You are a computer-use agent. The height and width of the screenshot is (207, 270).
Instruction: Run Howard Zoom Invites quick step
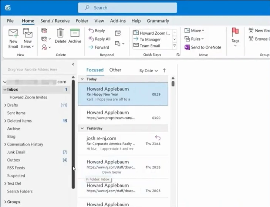pos(152,33)
